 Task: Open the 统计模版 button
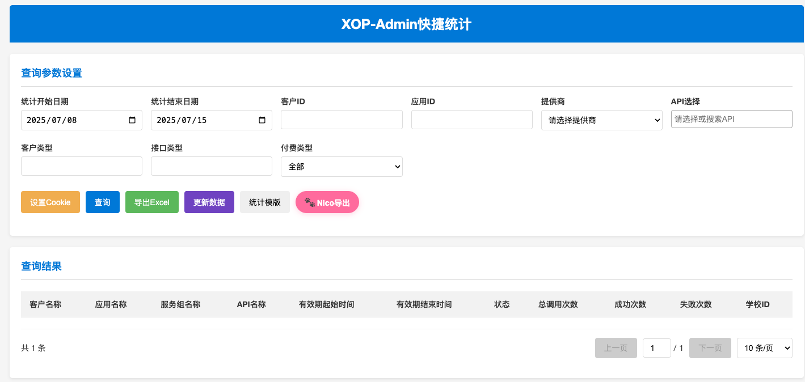[265, 202]
